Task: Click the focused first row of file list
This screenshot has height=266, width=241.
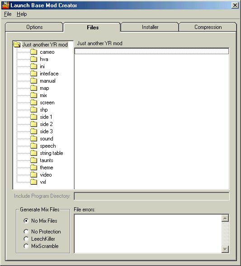Action: click(151, 51)
